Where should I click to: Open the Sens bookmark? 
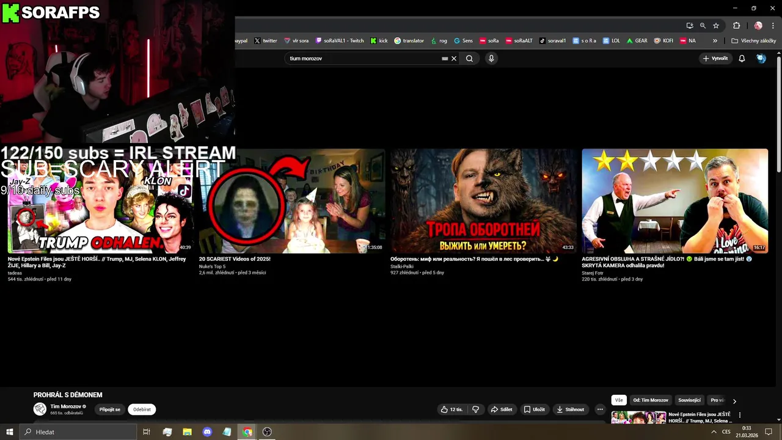(463, 41)
